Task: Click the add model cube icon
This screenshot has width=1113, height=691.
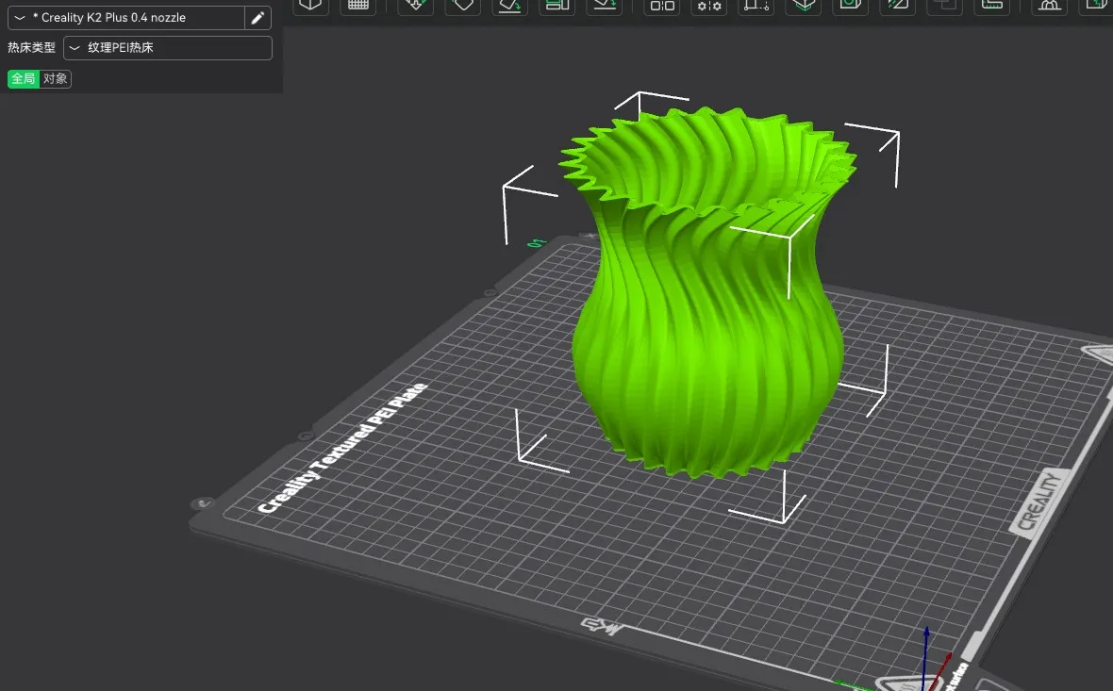Action: point(310,6)
